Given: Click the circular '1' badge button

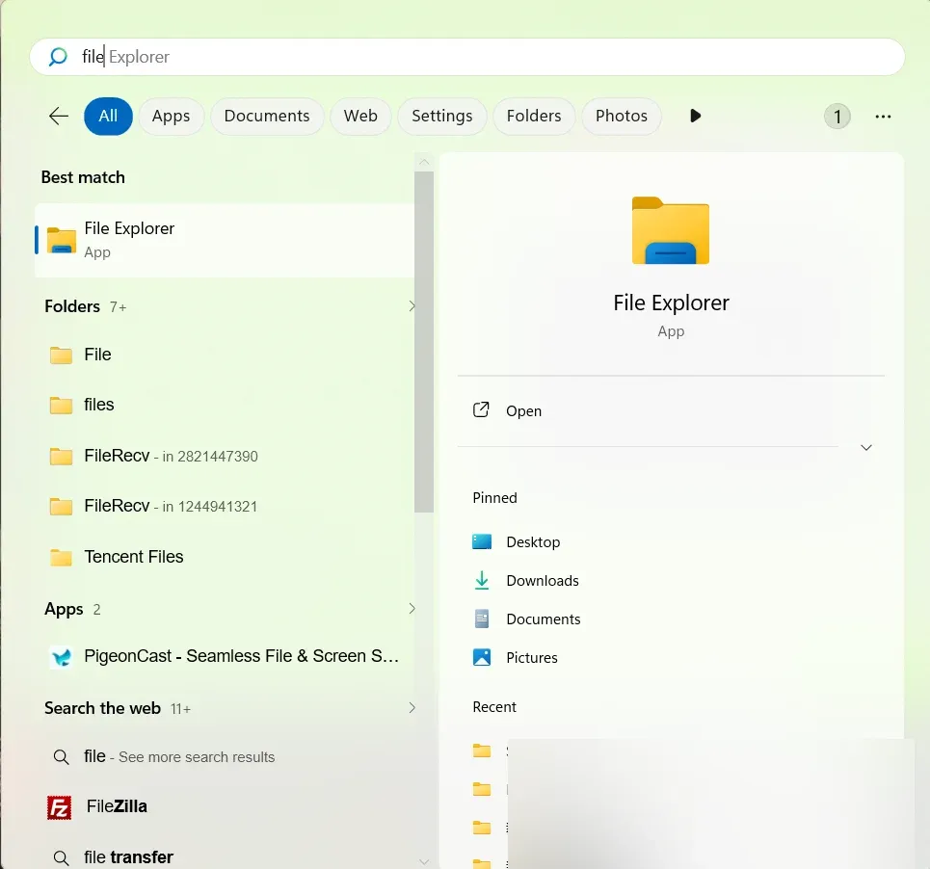Looking at the screenshot, I should coord(837,117).
